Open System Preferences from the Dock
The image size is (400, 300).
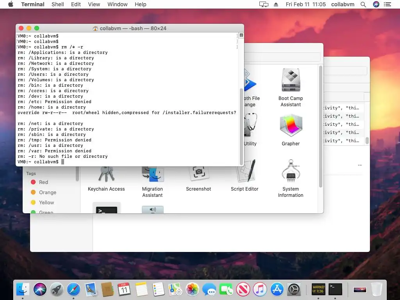coord(294,289)
